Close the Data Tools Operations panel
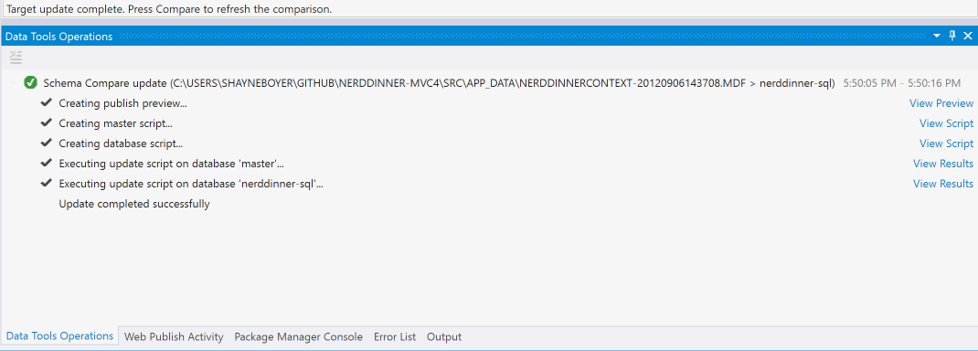This screenshot has height=351, width=978. click(x=968, y=37)
